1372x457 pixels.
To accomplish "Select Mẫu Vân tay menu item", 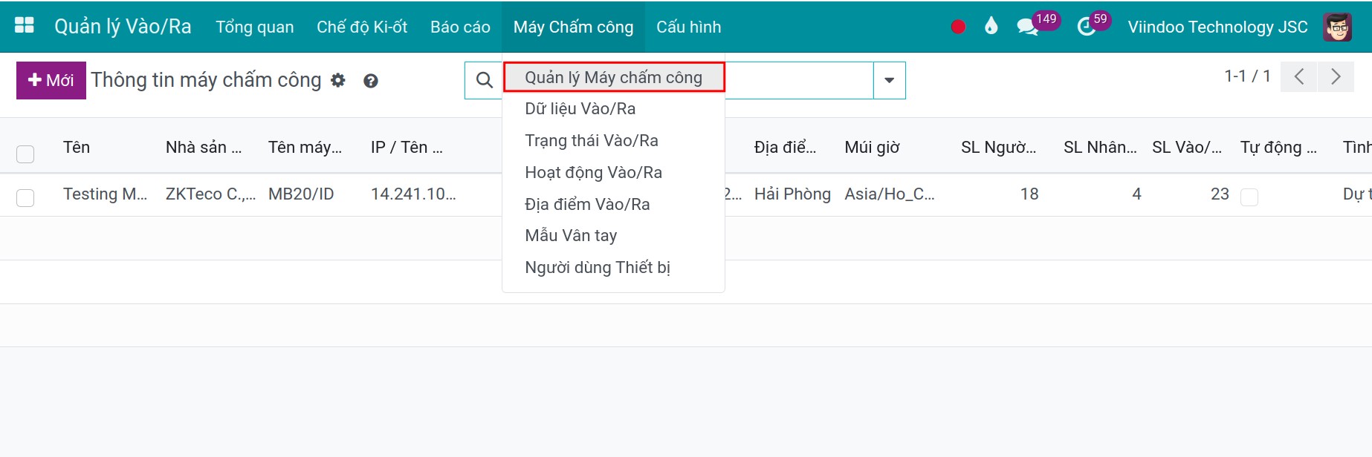I will (x=614, y=236).
